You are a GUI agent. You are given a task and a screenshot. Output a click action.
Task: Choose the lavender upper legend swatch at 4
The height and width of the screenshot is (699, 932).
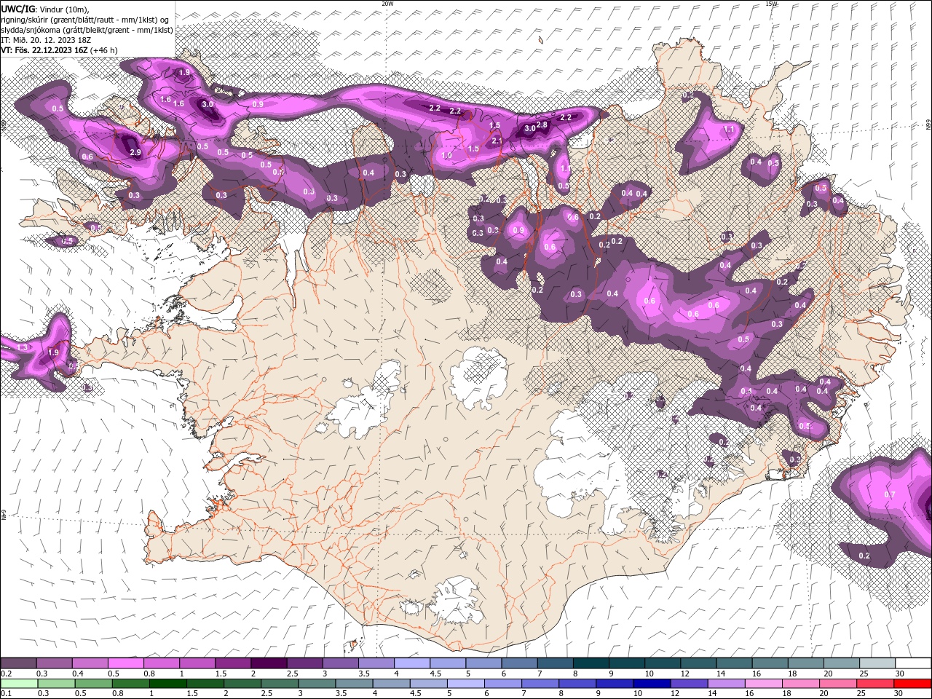(x=411, y=663)
